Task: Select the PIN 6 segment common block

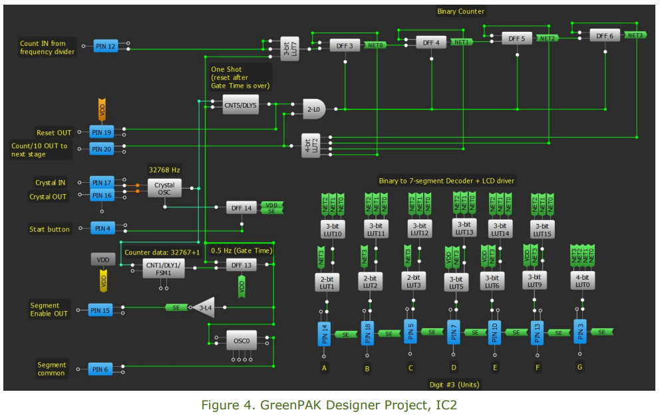Action: 100,369
